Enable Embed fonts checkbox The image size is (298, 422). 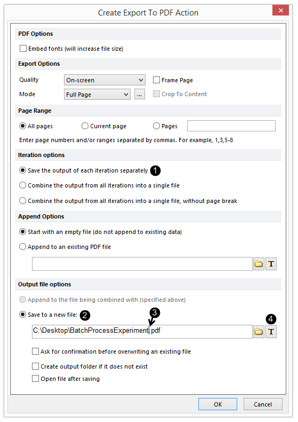(23, 49)
